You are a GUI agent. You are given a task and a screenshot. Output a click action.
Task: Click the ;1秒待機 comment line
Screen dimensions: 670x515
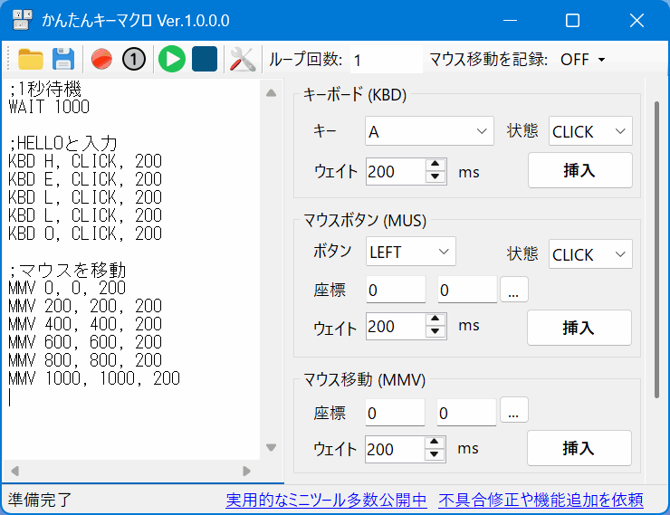45,89
